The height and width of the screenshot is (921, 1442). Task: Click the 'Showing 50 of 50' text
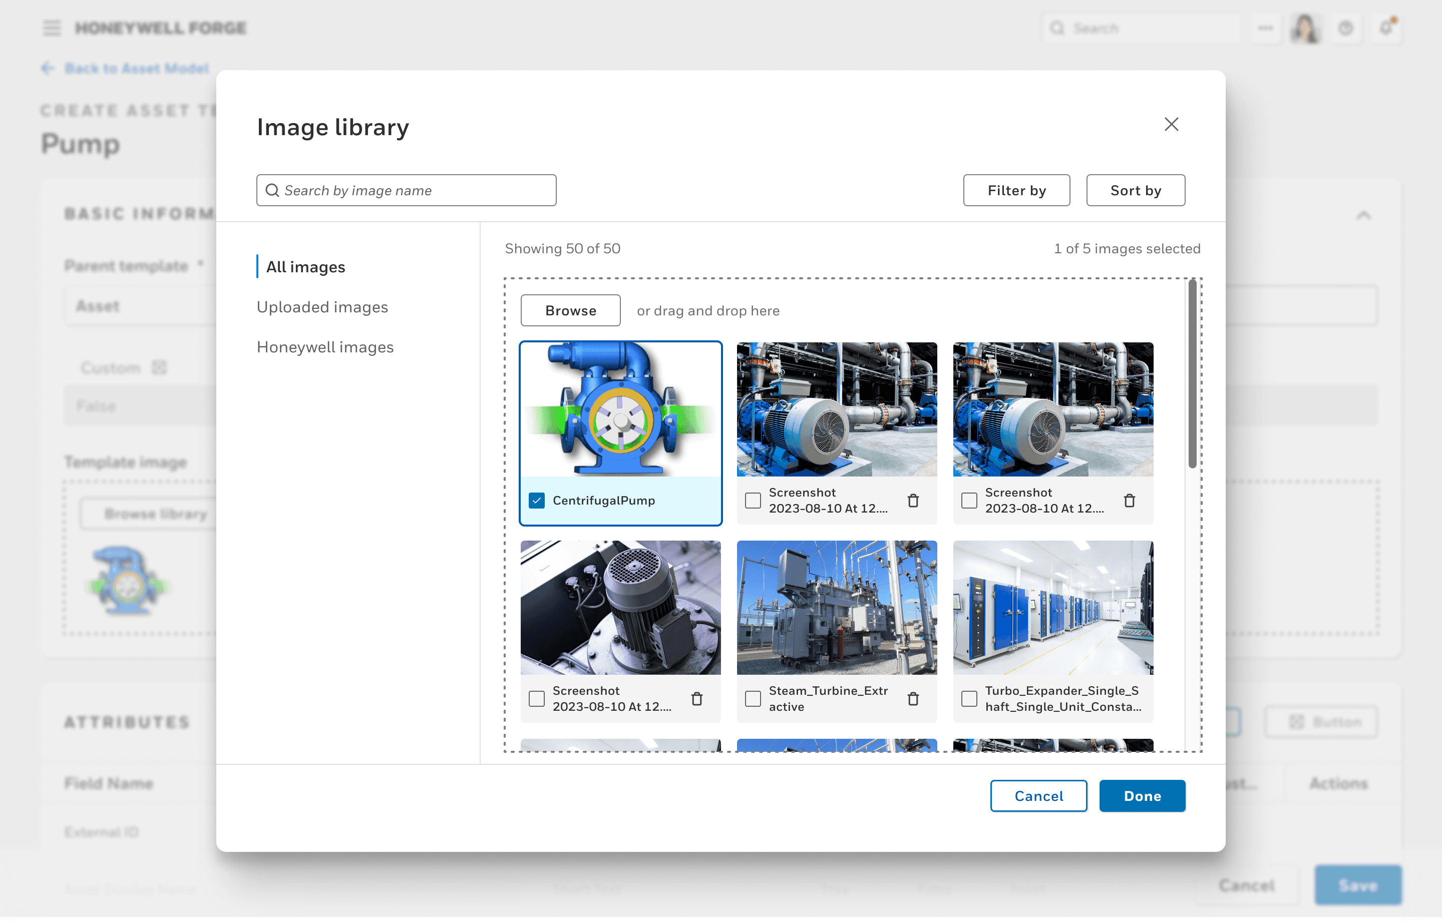coord(562,248)
